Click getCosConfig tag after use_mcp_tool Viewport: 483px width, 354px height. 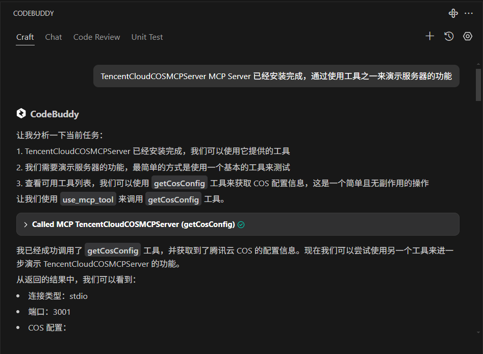pyautogui.click(x=173, y=199)
